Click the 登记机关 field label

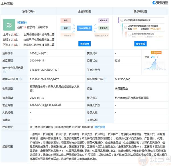click(x=92, y=98)
